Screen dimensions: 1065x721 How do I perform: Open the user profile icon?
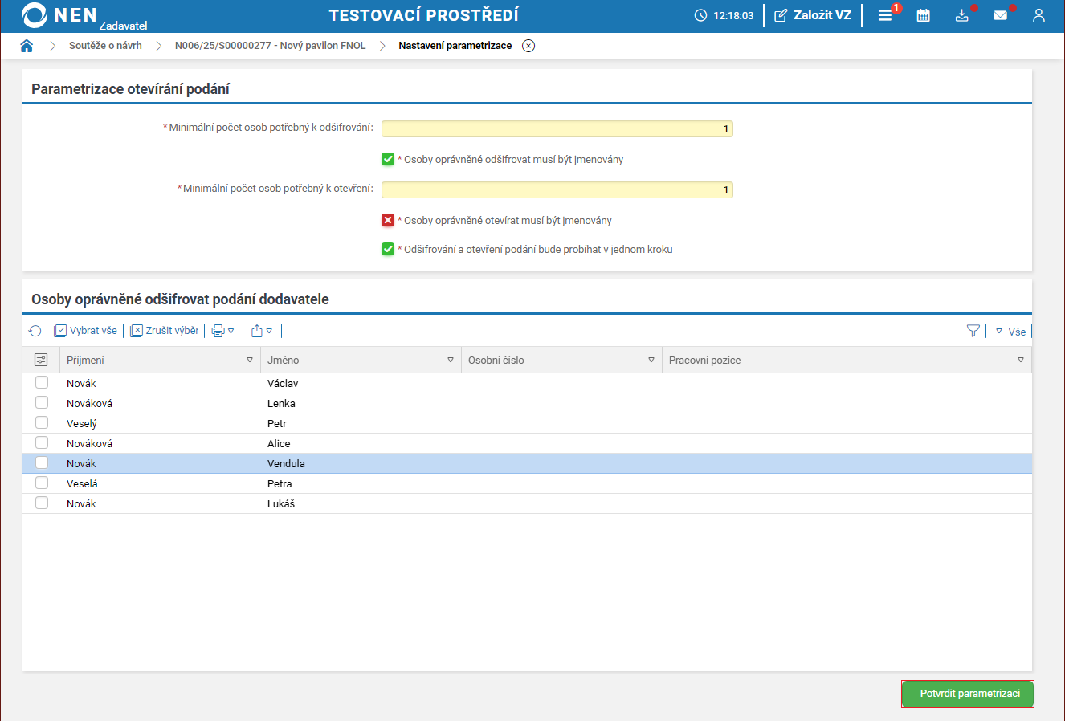(1038, 15)
